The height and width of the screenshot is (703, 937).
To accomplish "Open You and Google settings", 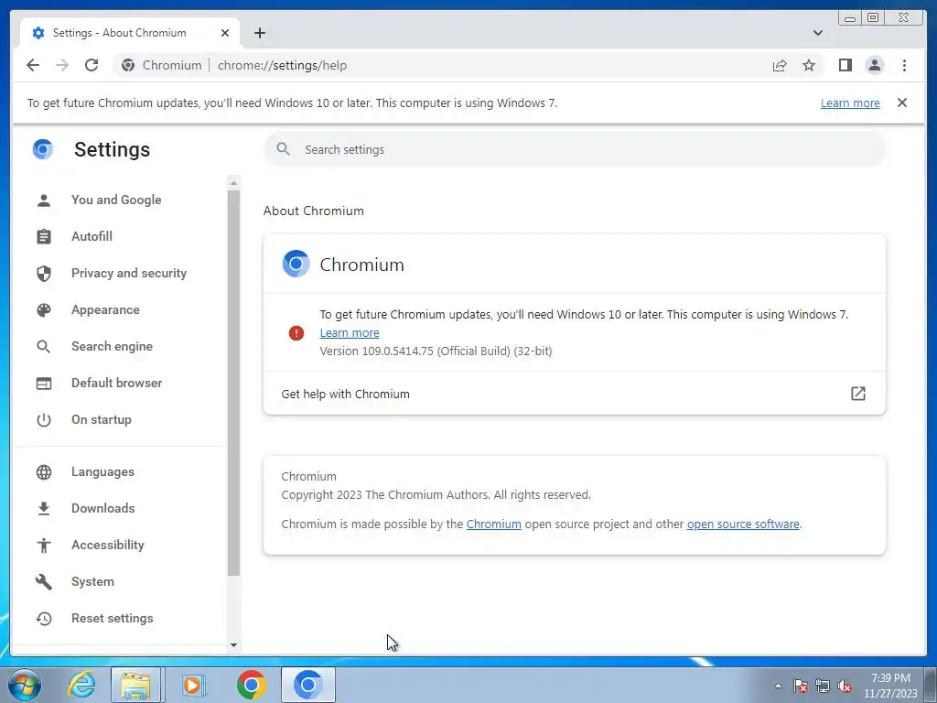I will tap(116, 200).
